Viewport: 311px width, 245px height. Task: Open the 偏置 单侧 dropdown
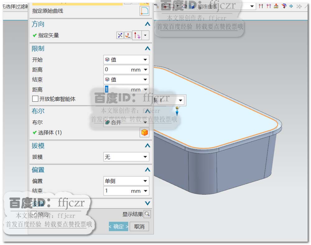pos(126,181)
